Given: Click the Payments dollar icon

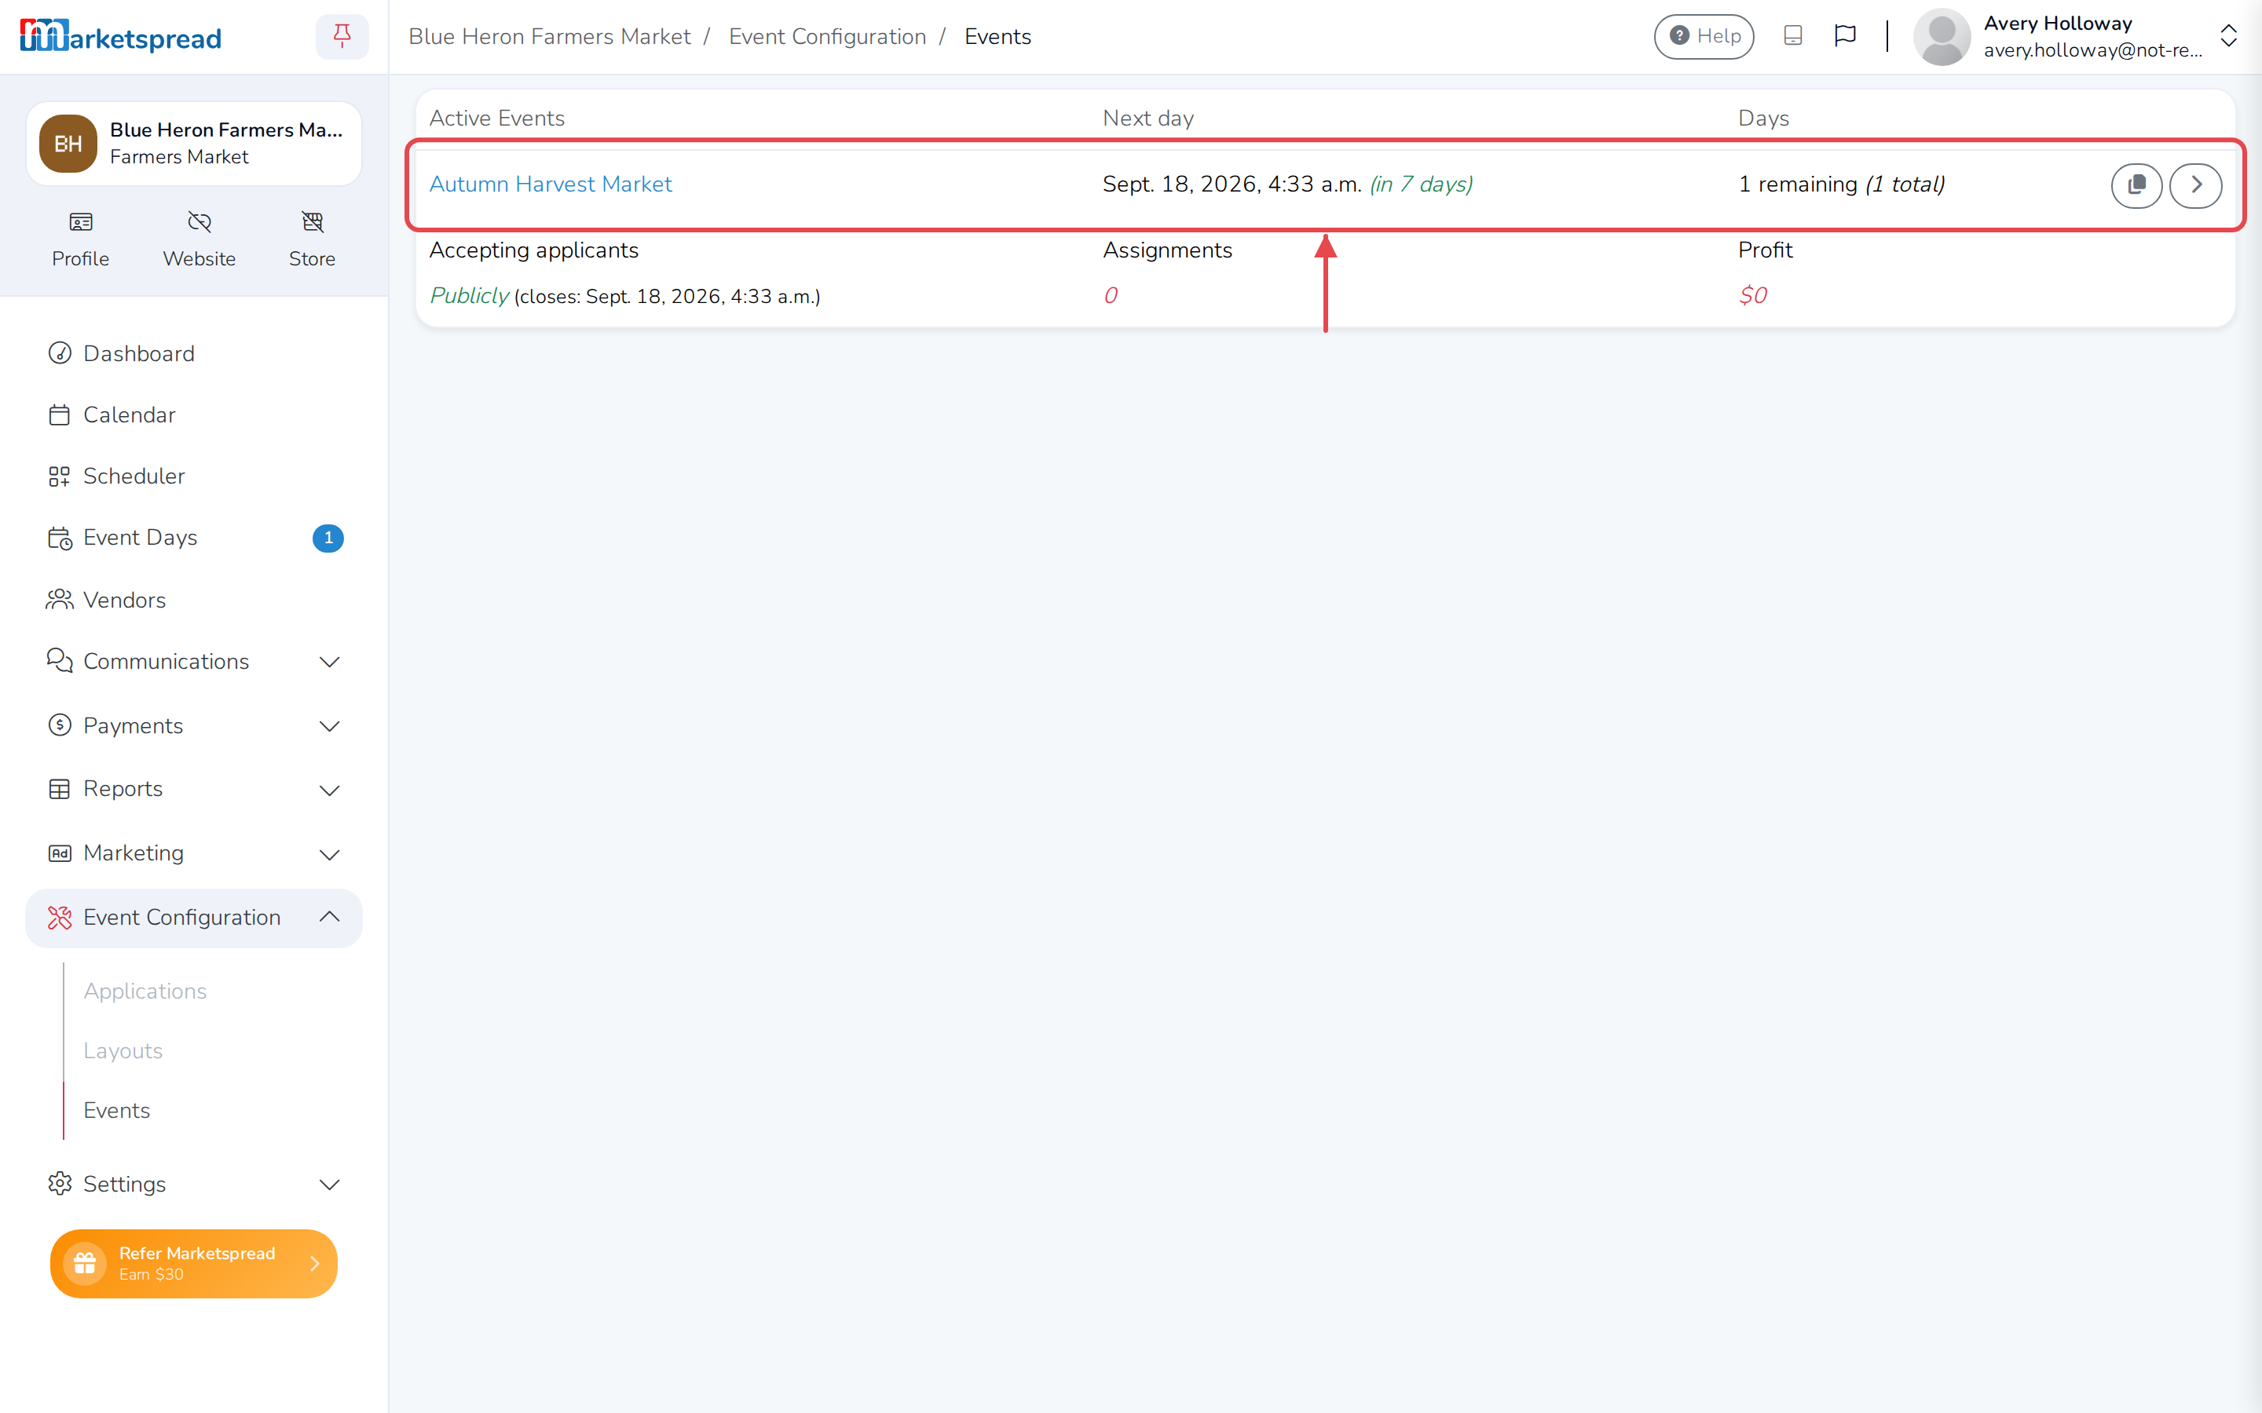Looking at the screenshot, I should click(x=60, y=725).
